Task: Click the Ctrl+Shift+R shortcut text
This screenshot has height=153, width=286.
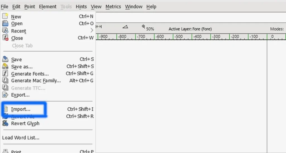Action: click(80, 116)
